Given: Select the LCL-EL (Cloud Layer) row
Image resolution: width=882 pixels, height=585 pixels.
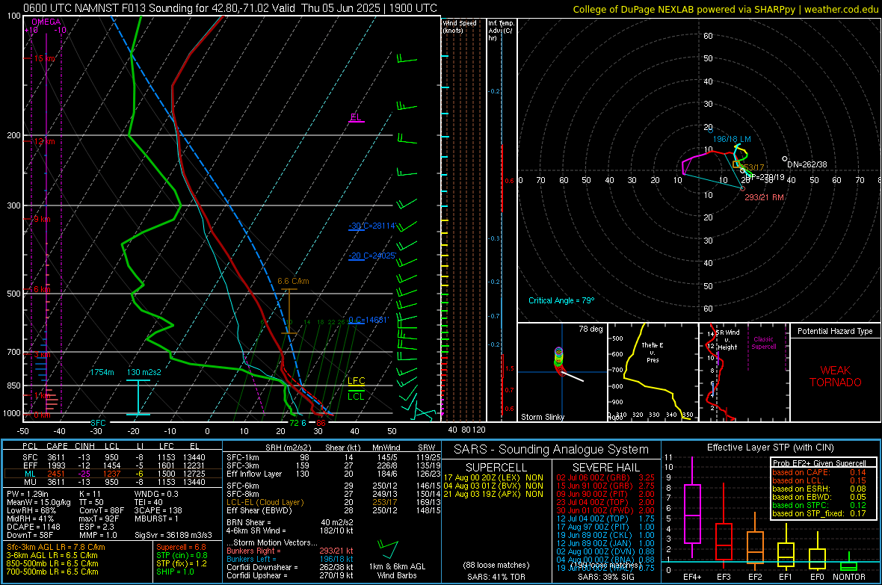Looking at the screenshot, I should click(333, 502).
